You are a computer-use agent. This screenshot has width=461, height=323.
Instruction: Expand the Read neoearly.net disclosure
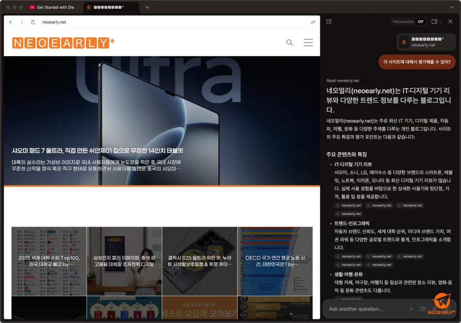coord(345,81)
